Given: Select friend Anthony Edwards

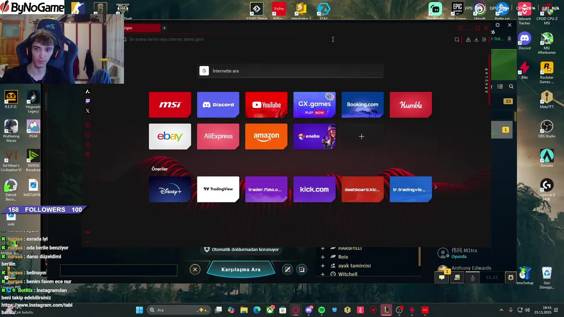Looking at the screenshot, I should click(471, 268).
